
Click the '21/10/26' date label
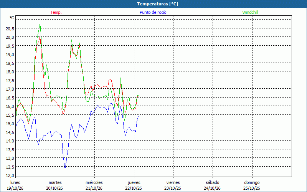coord(94,189)
